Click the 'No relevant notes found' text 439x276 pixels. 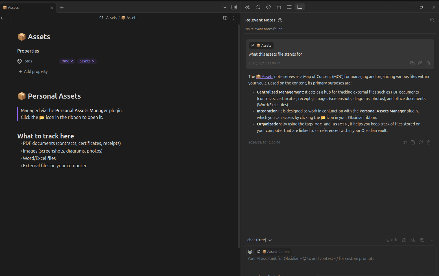pyautogui.click(x=264, y=29)
